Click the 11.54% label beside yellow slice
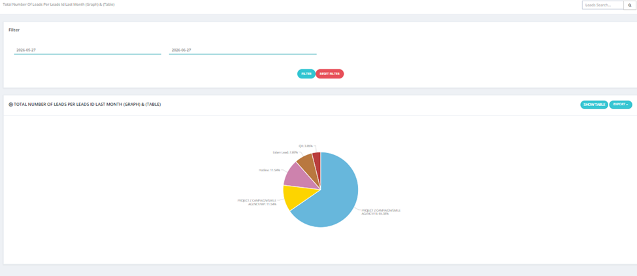The image size is (637, 276). pyautogui.click(x=257, y=202)
